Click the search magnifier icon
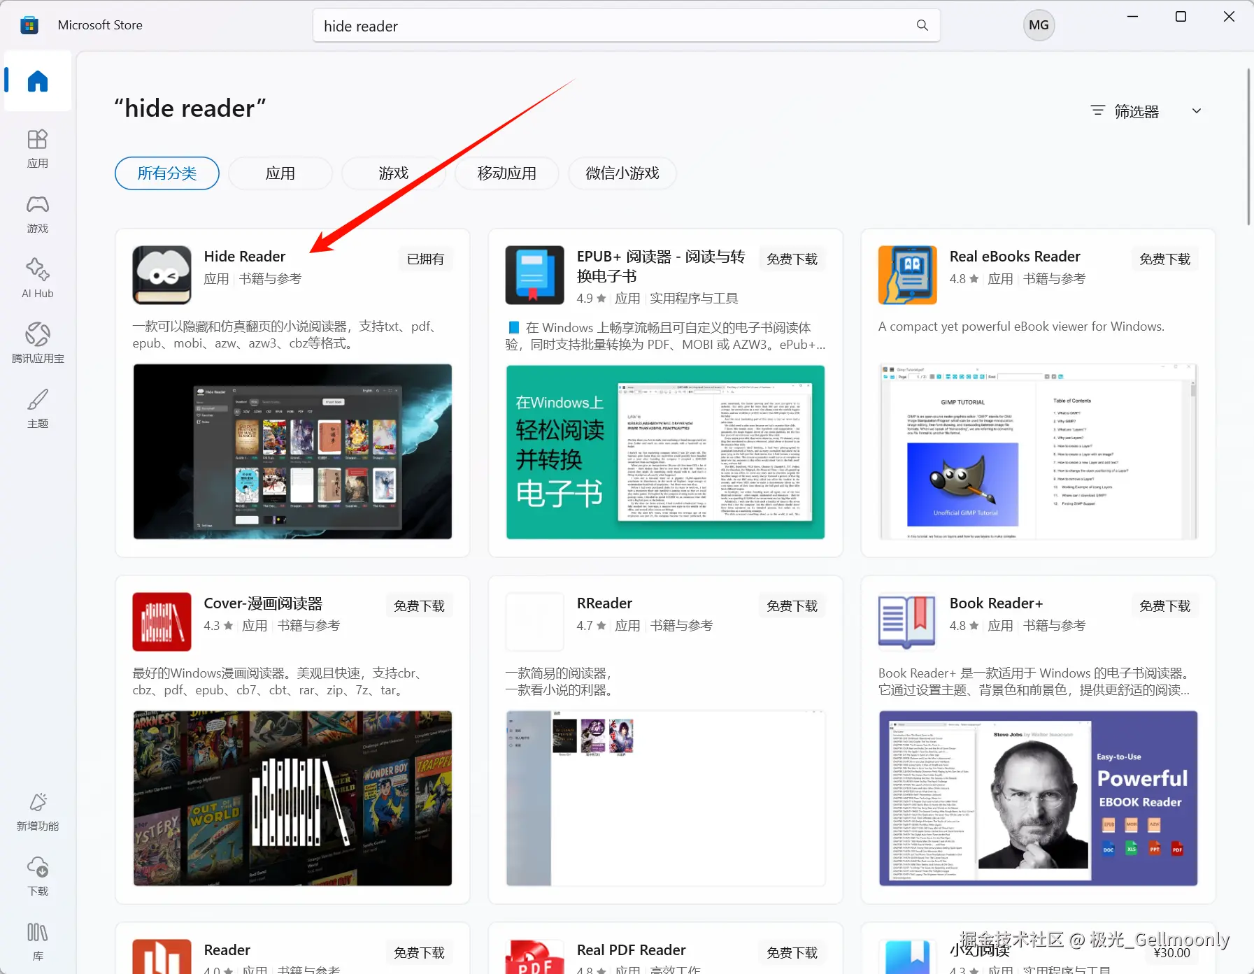The height and width of the screenshot is (974, 1254). (922, 25)
